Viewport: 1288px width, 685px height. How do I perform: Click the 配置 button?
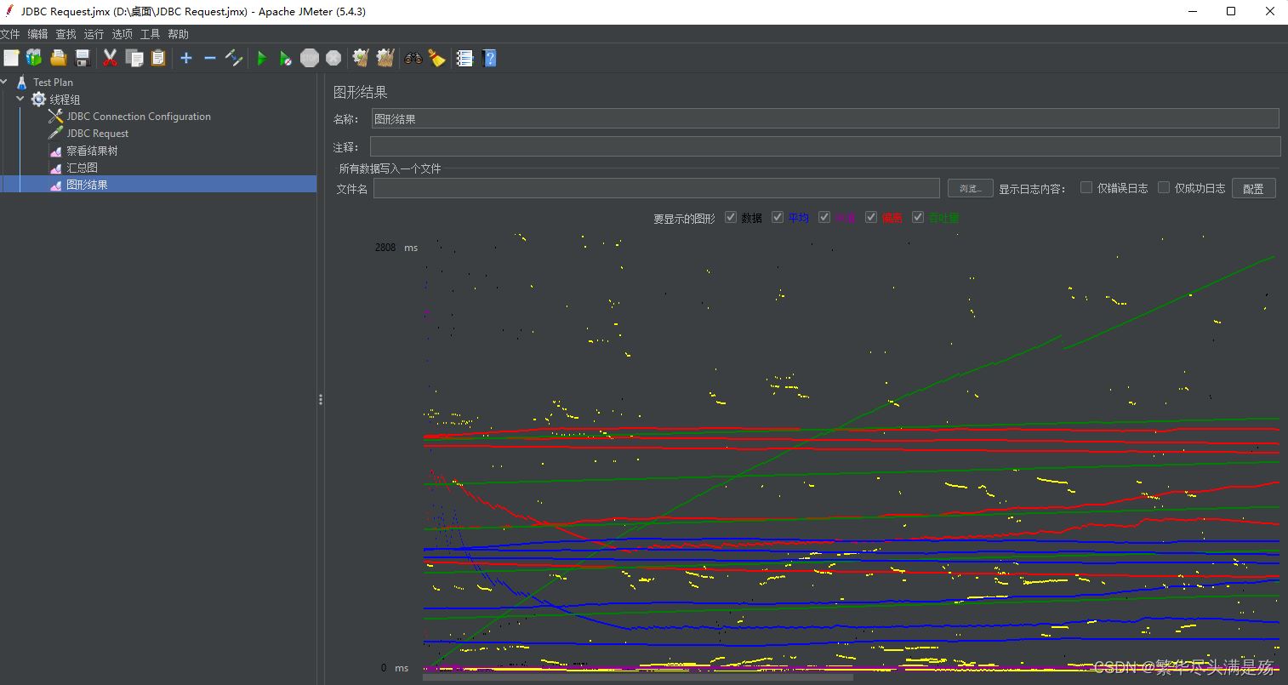tap(1253, 187)
